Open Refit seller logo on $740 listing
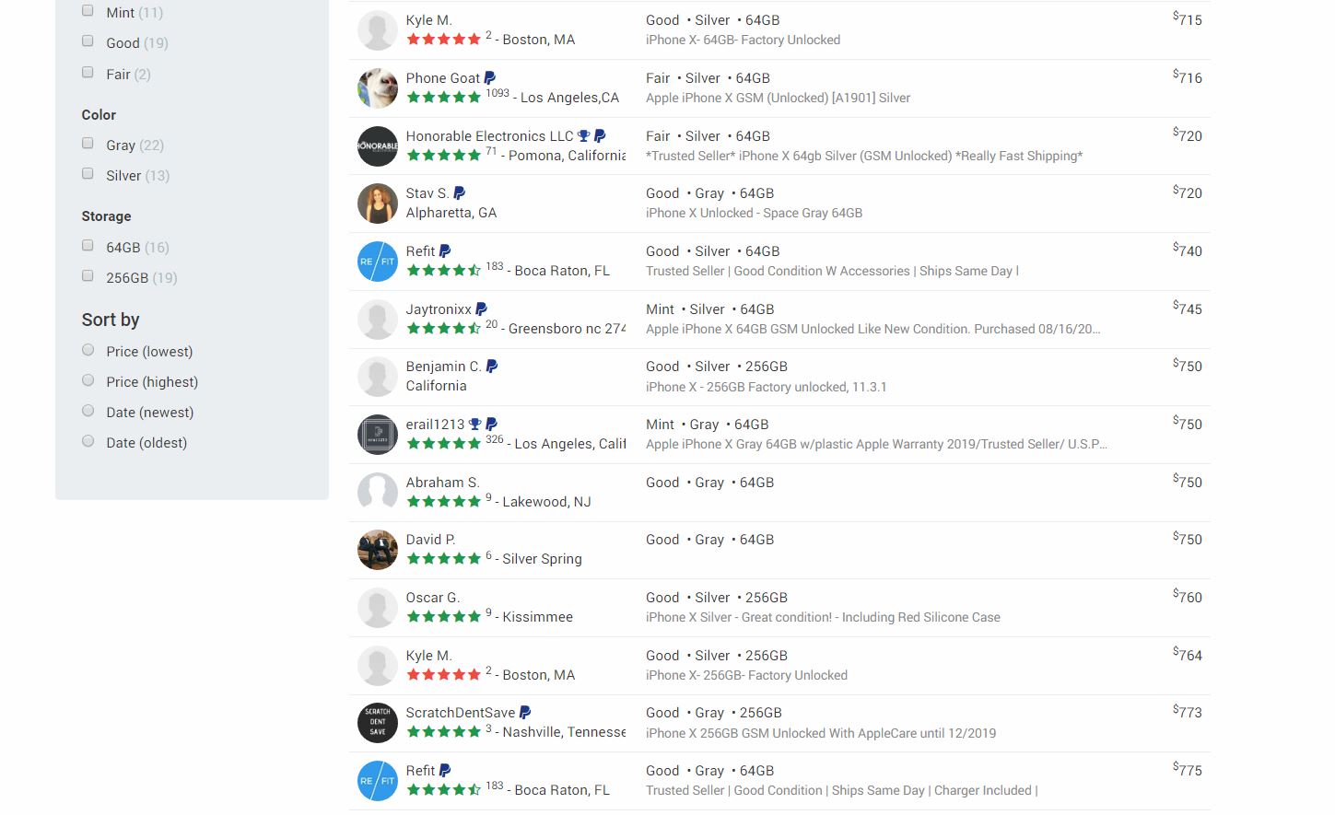 (378, 262)
